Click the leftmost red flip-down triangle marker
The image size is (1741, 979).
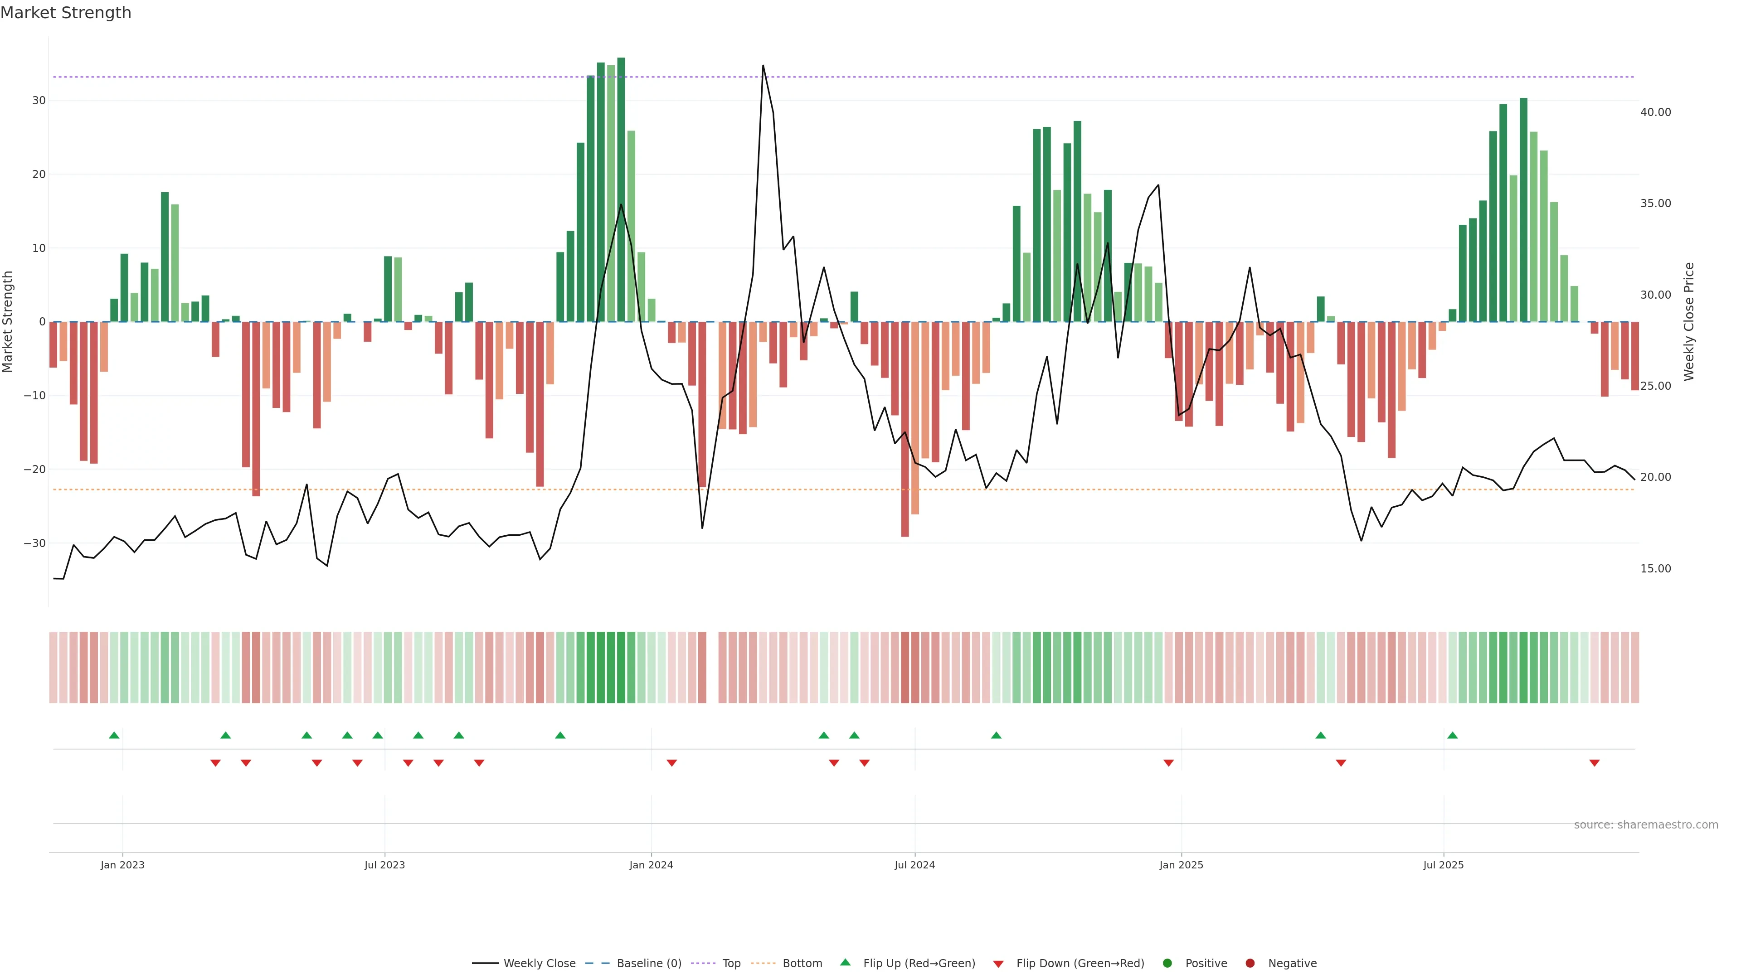click(216, 763)
